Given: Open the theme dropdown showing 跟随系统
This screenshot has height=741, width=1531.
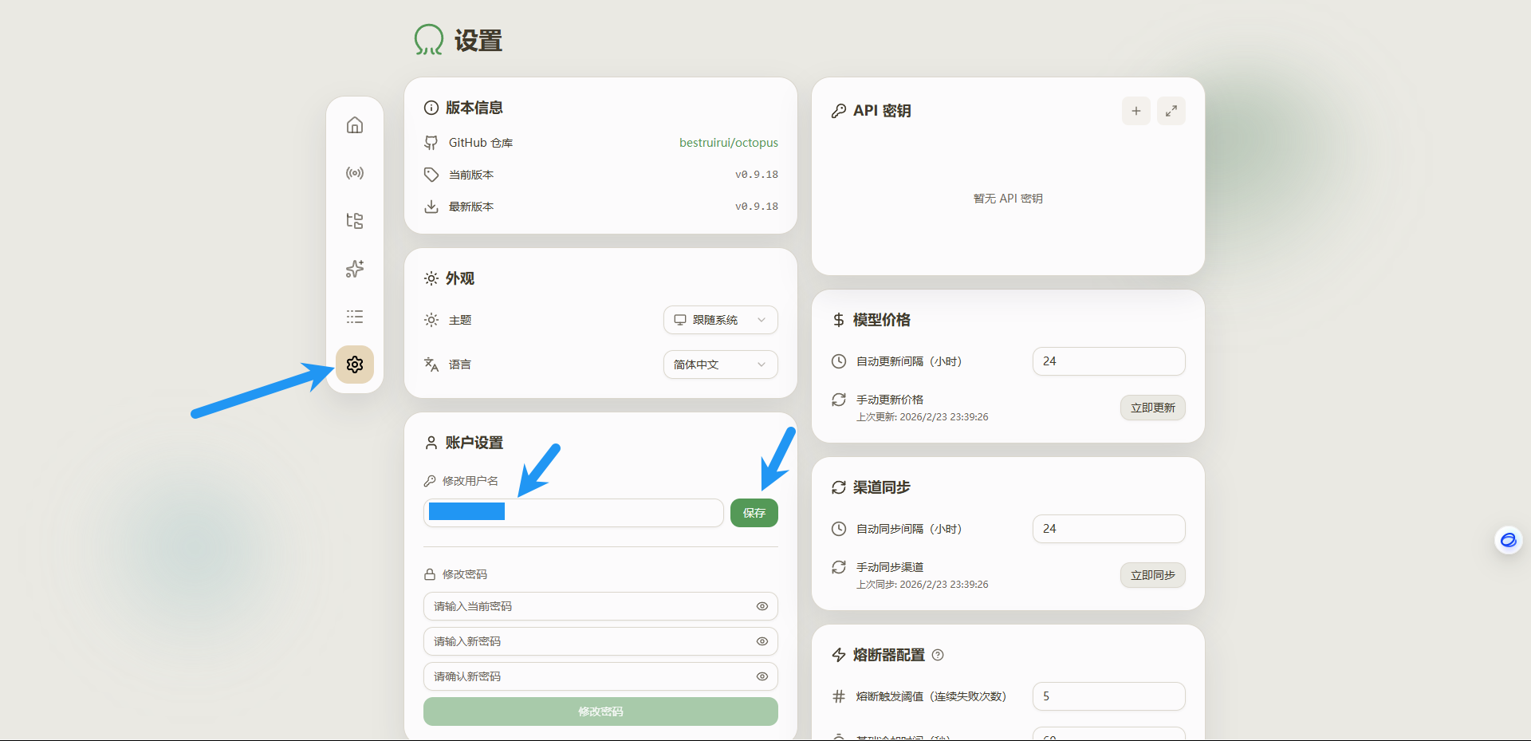Looking at the screenshot, I should click(x=720, y=320).
